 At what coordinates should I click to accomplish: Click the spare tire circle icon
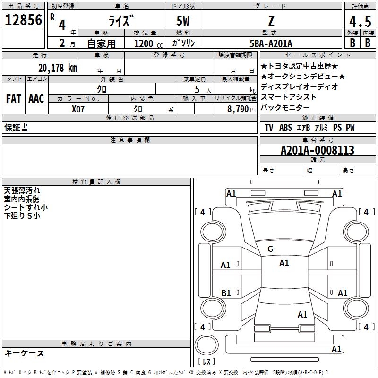click(x=206, y=344)
